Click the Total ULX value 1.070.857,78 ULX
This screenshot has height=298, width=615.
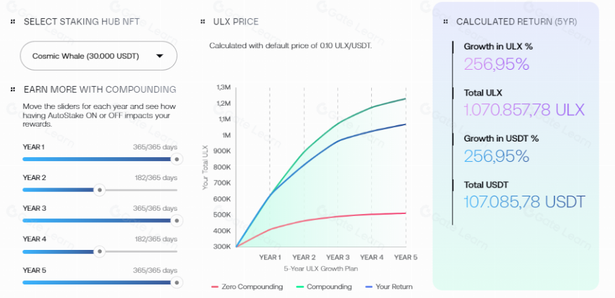pos(524,110)
